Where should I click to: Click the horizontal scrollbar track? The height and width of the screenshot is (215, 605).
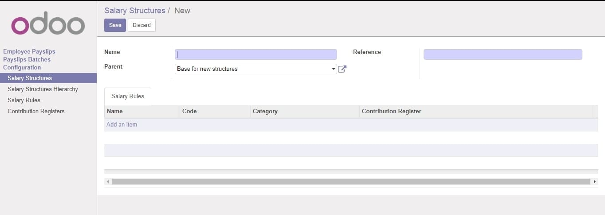(351, 181)
